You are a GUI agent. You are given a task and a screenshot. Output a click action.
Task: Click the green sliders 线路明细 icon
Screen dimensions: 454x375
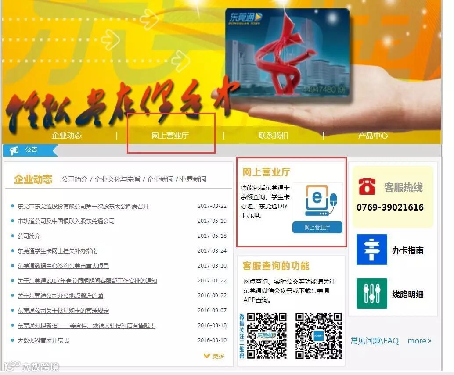(x=372, y=293)
